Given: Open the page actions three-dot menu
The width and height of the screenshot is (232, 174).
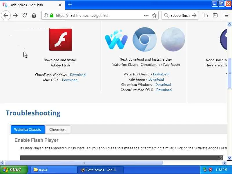Looking at the screenshot, I should tap(146, 15).
